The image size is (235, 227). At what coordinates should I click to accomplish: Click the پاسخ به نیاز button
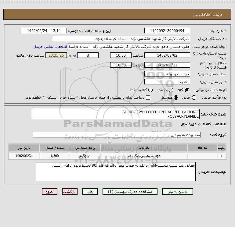[178, 192]
